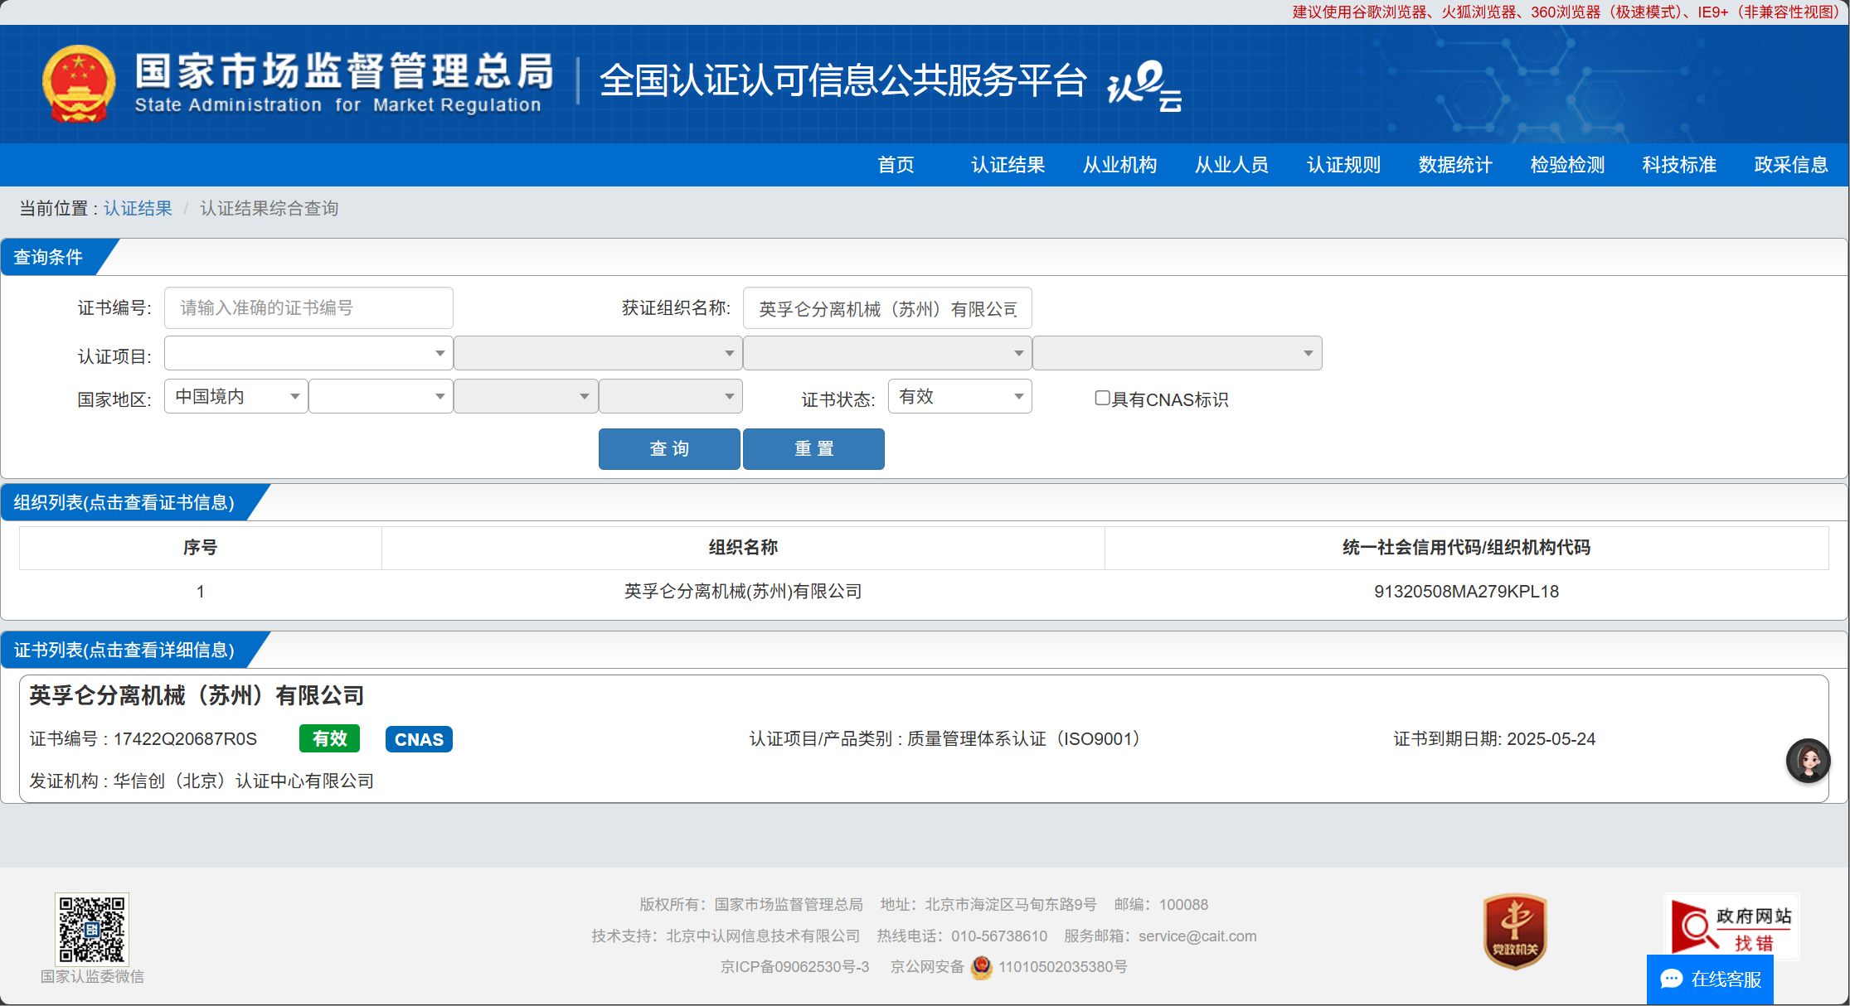
Task: Open 认证结果 navigation menu
Action: (x=1008, y=165)
